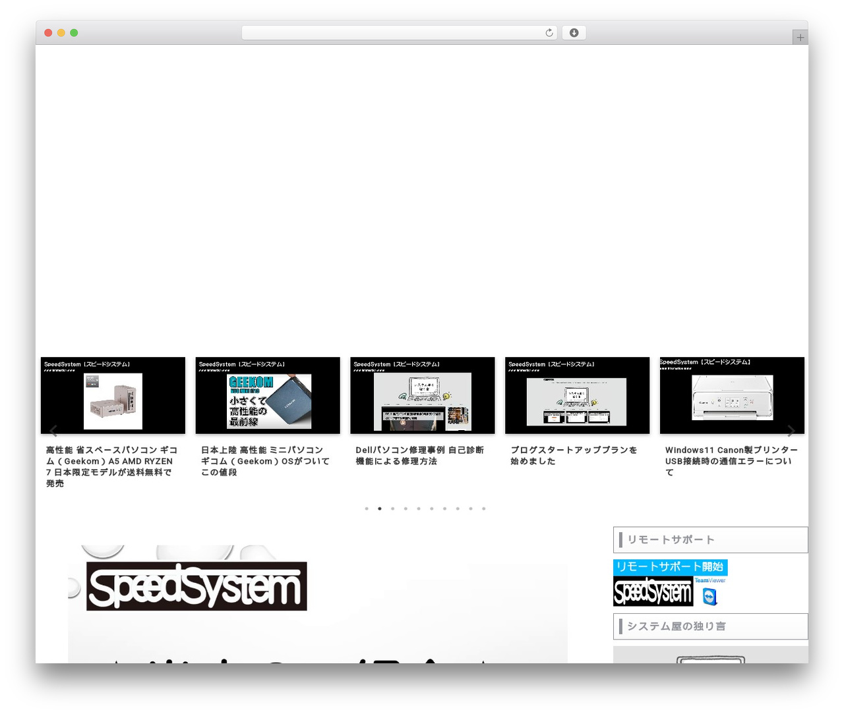Open the Geekom A5 mini PC thumbnail
This screenshot has width=844, height=714.
(113, 395)
